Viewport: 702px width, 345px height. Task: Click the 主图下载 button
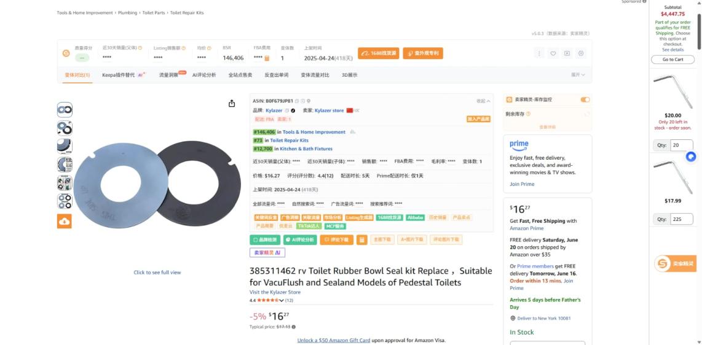(x=382, y=240)
